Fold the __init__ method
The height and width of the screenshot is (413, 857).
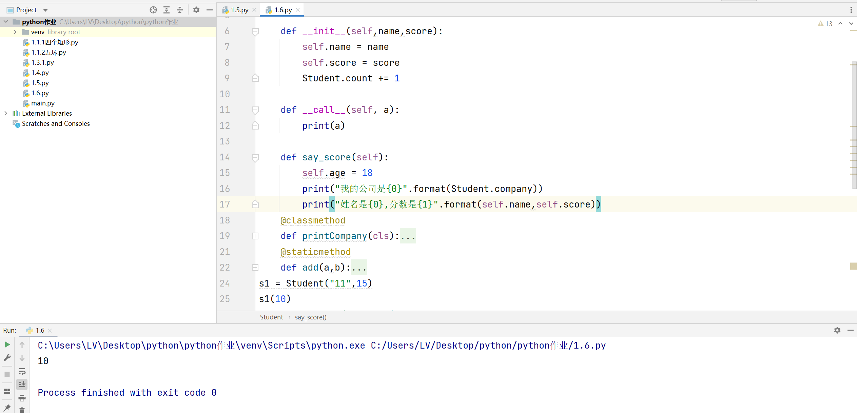[255, 32]
